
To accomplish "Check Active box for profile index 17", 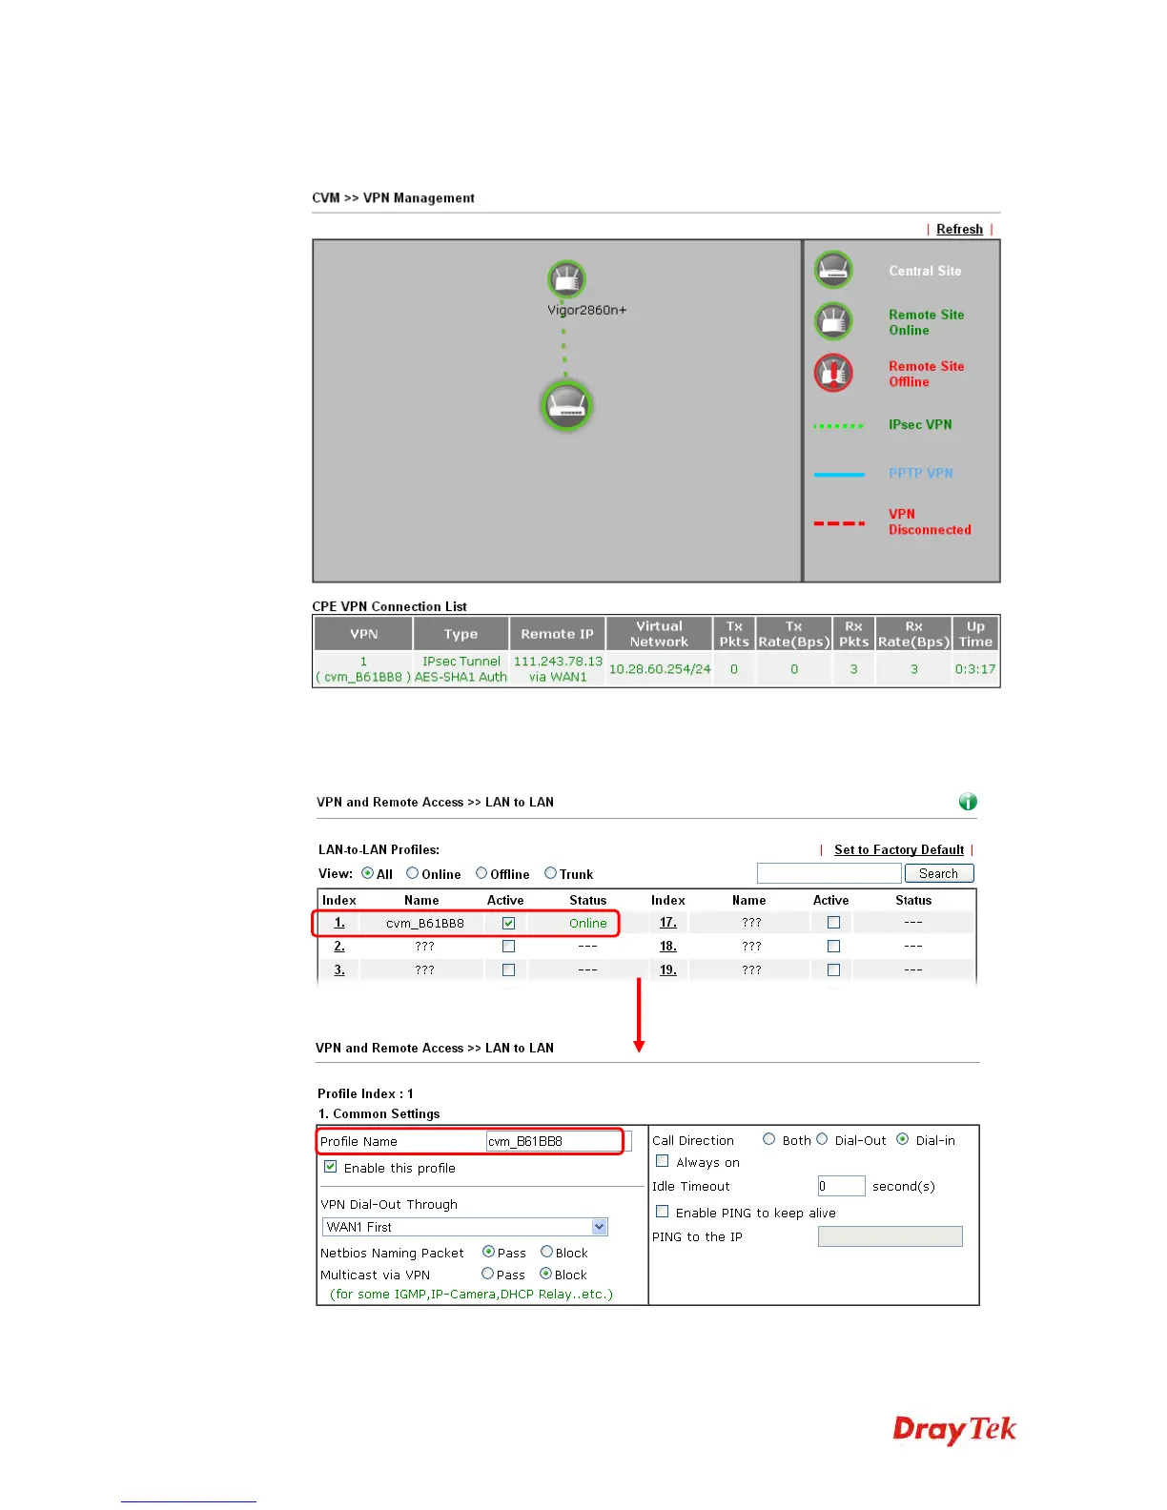I will click(833, 923).
